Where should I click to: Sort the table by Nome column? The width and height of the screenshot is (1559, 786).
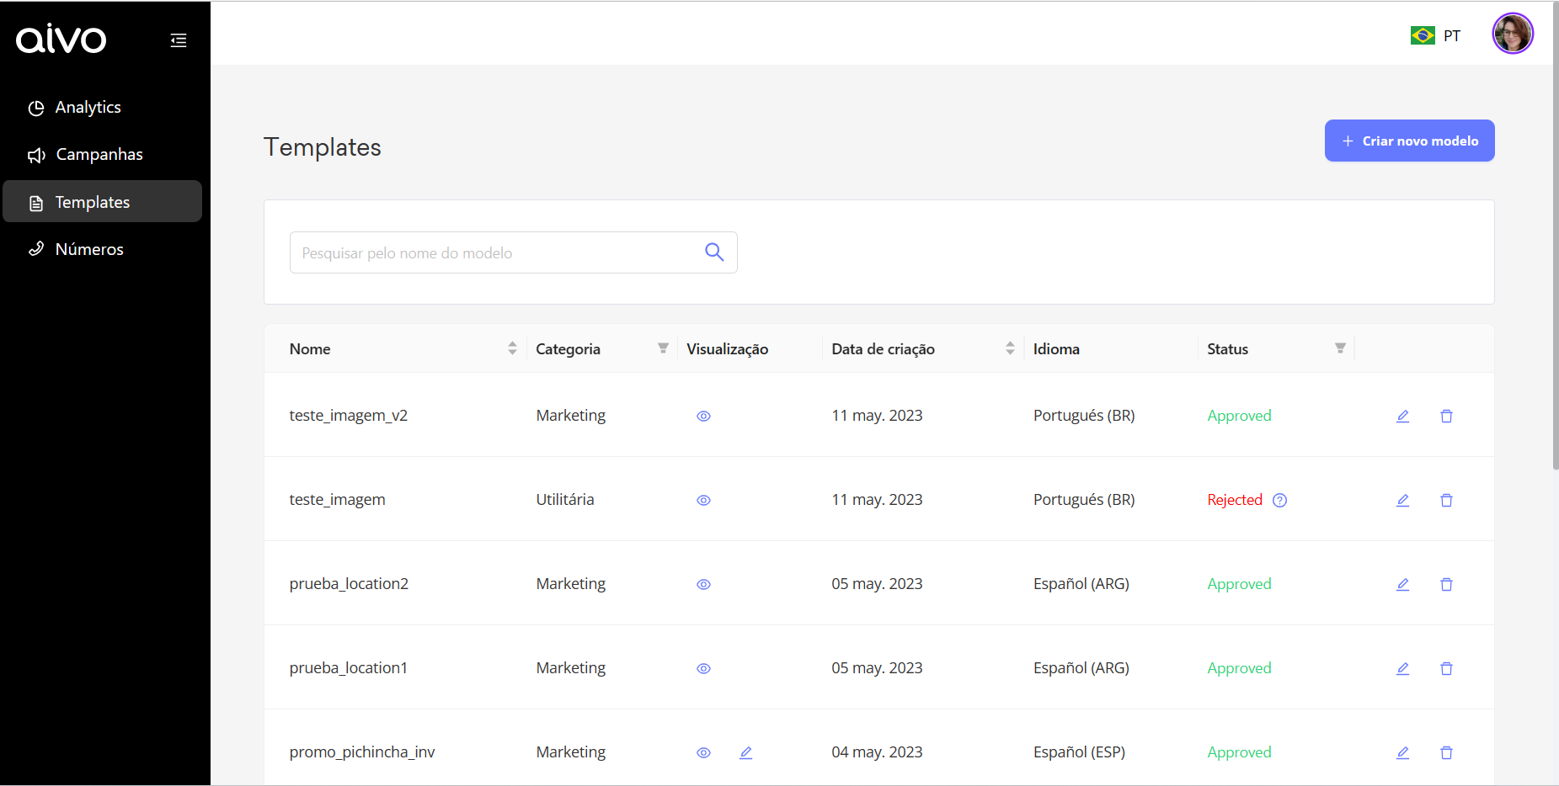(512, 348)
